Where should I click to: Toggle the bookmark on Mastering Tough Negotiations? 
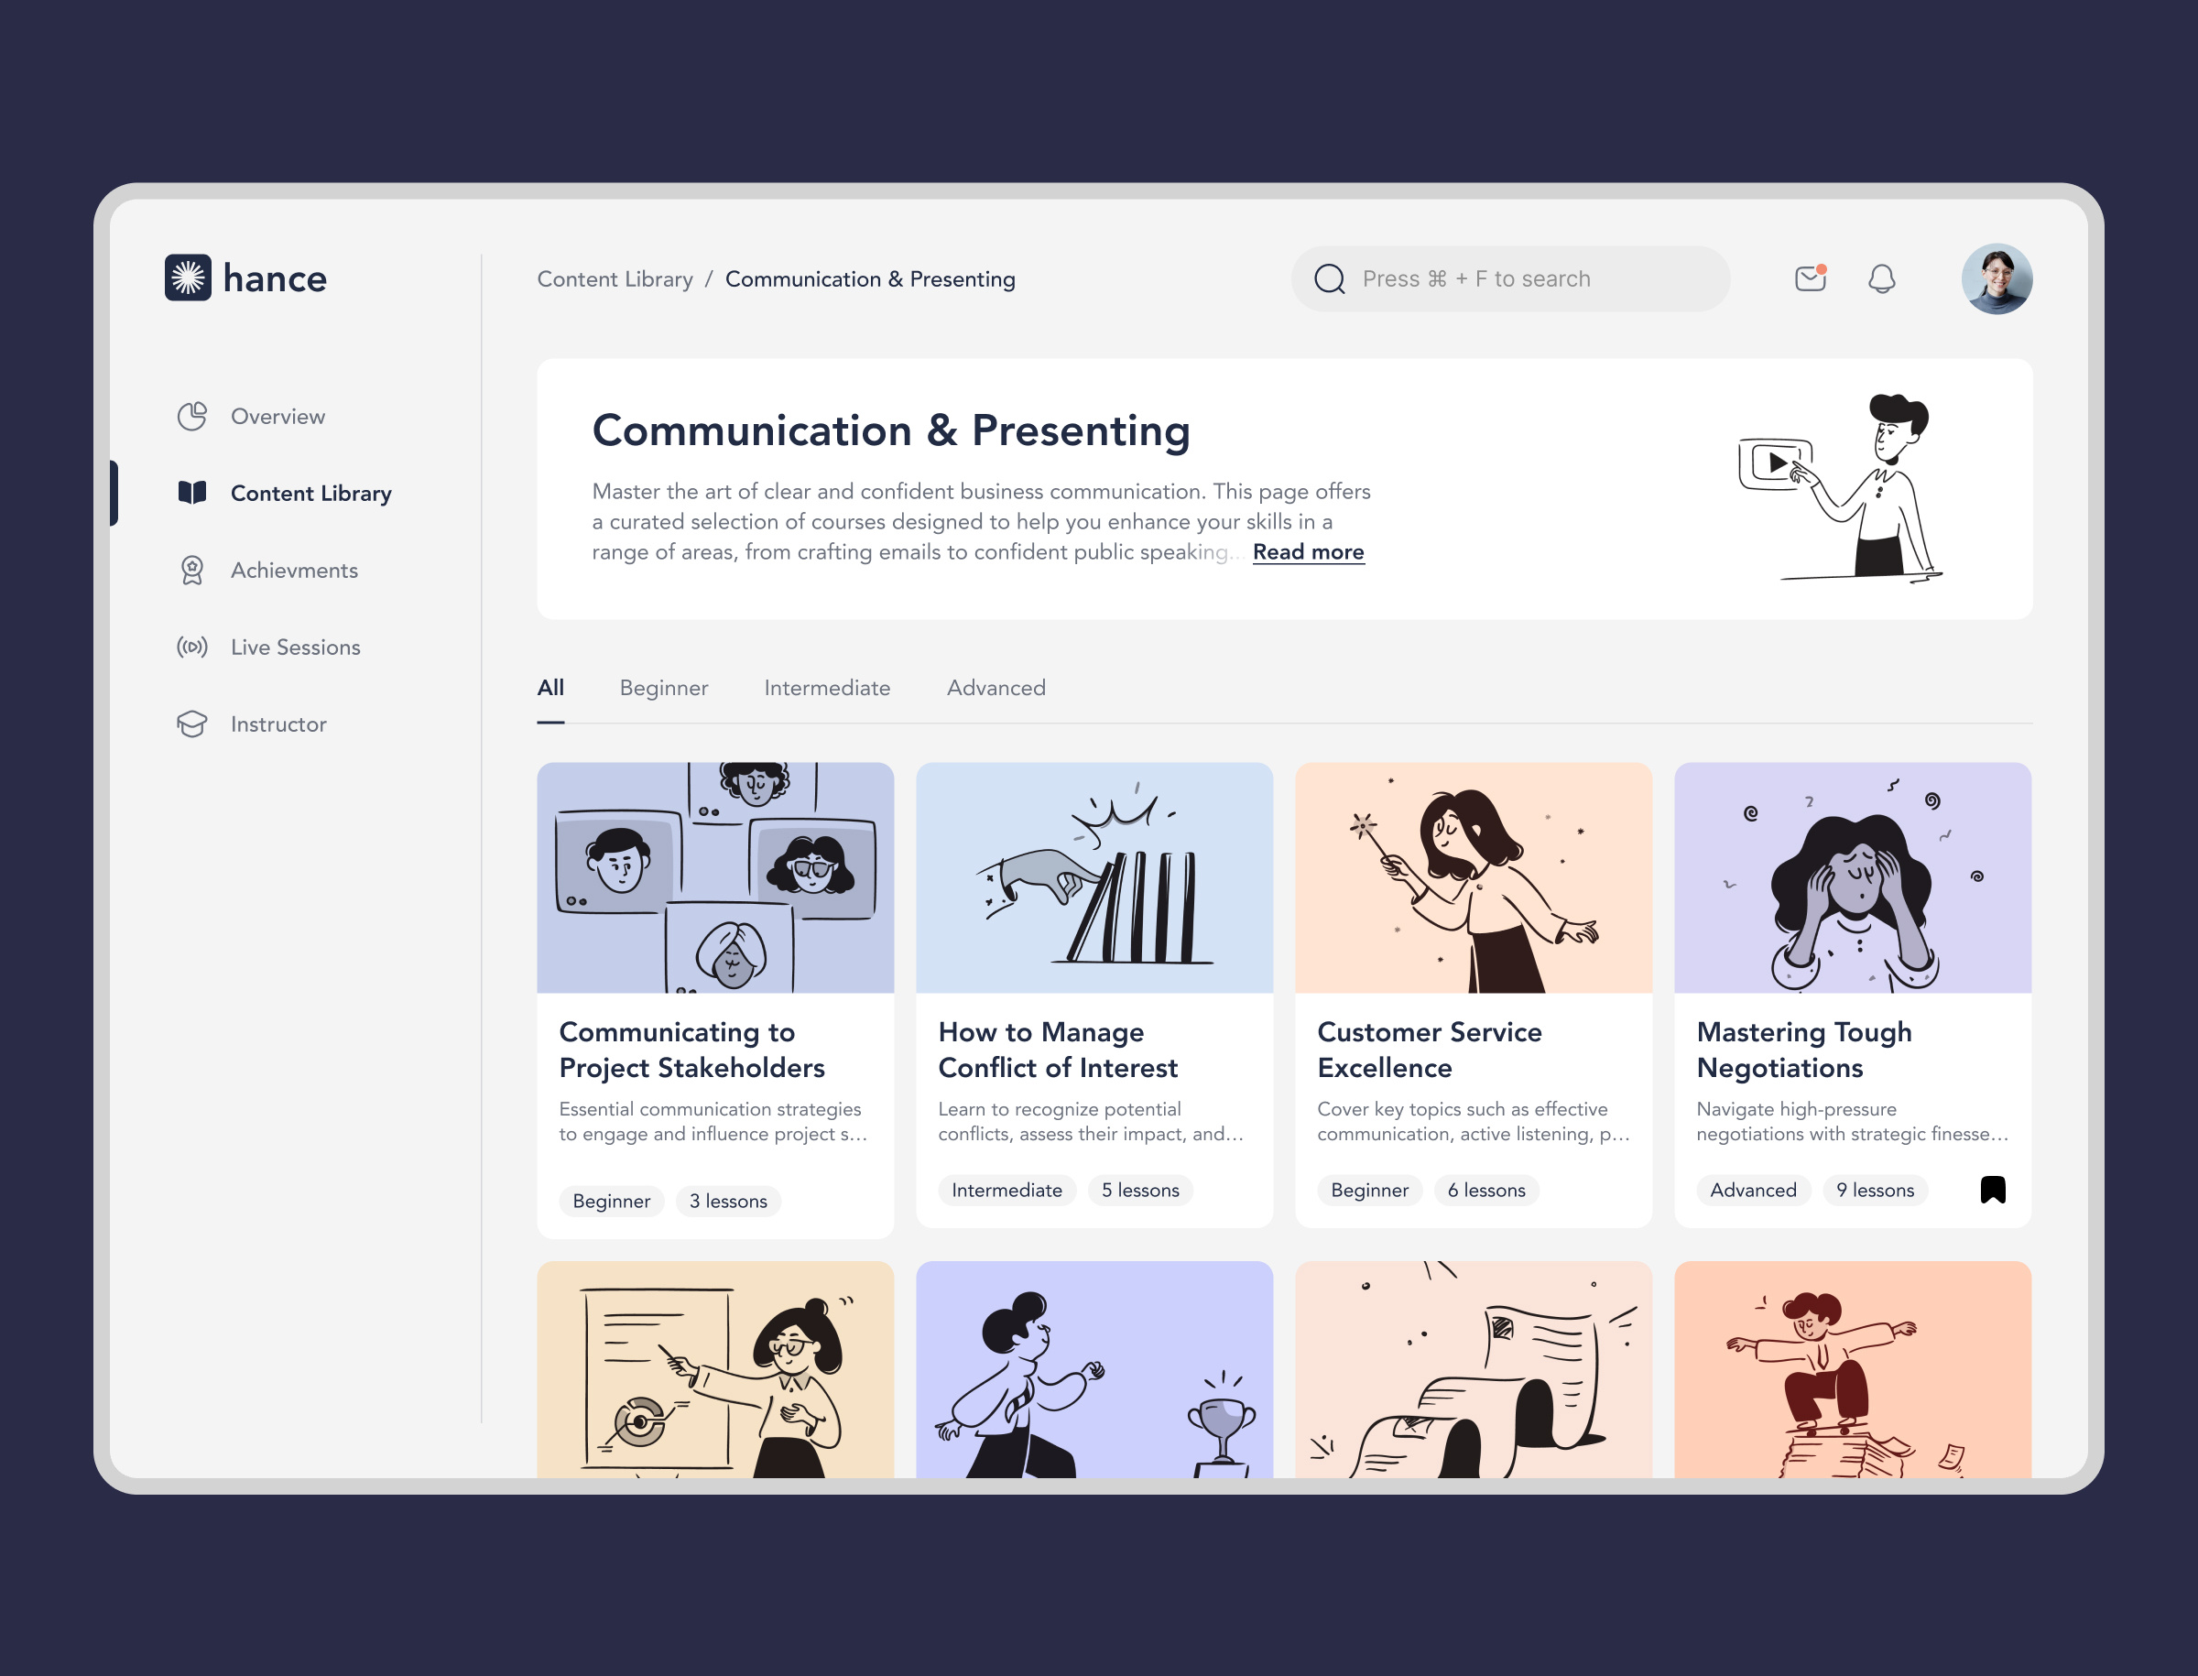[1993, 1188]
